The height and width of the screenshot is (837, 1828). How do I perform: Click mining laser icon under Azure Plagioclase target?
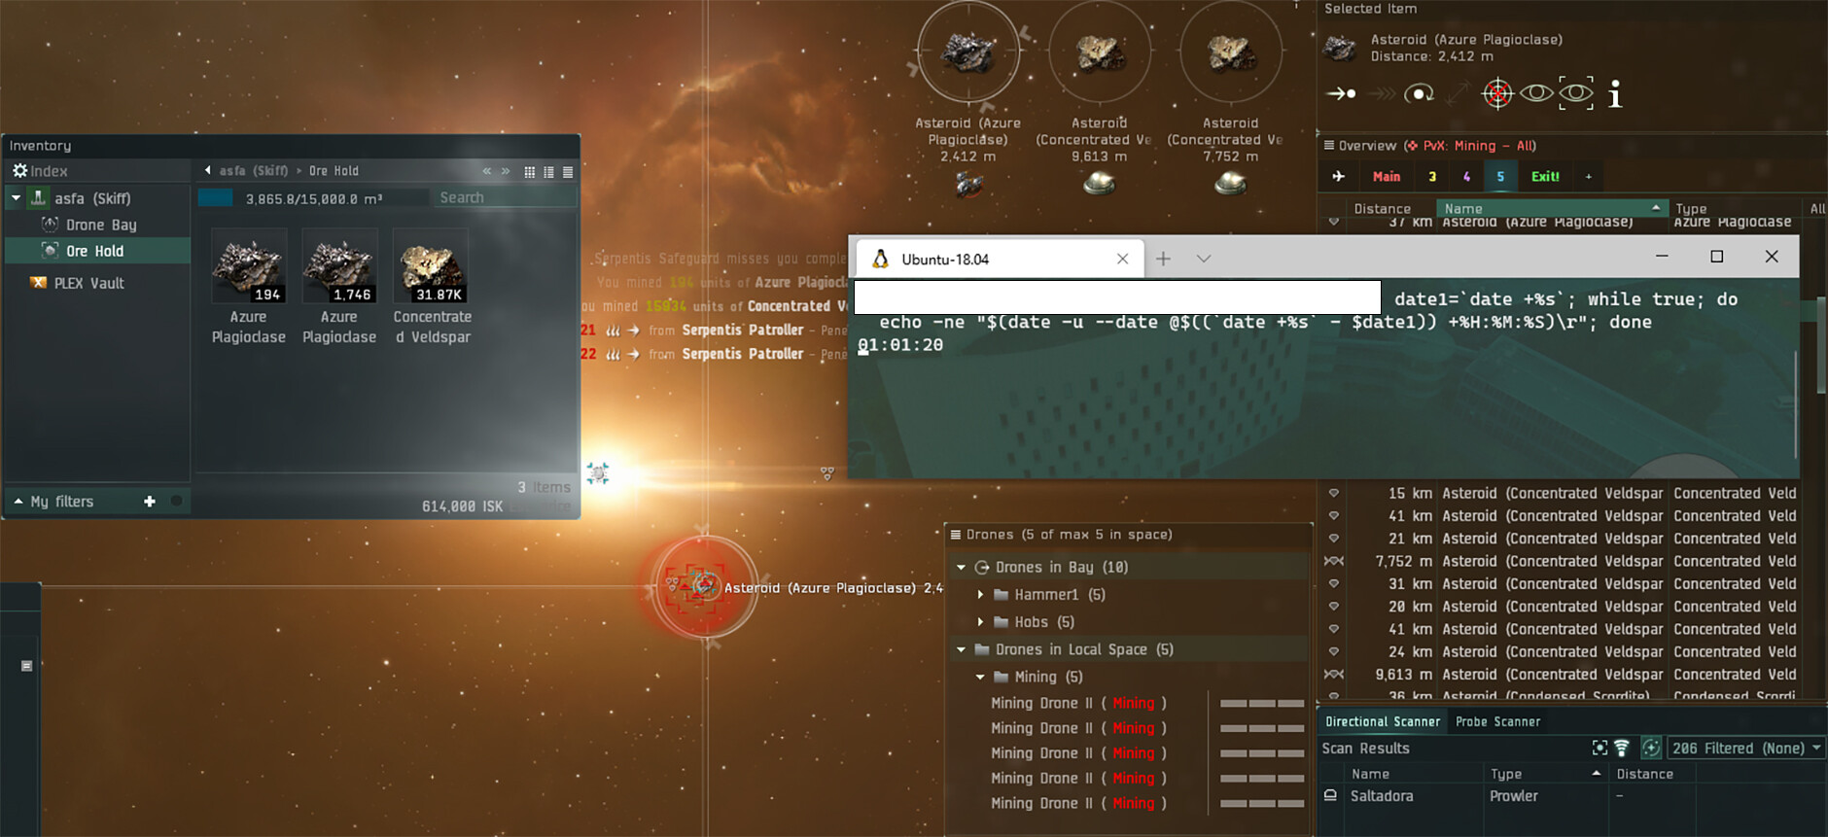(968, 184)
